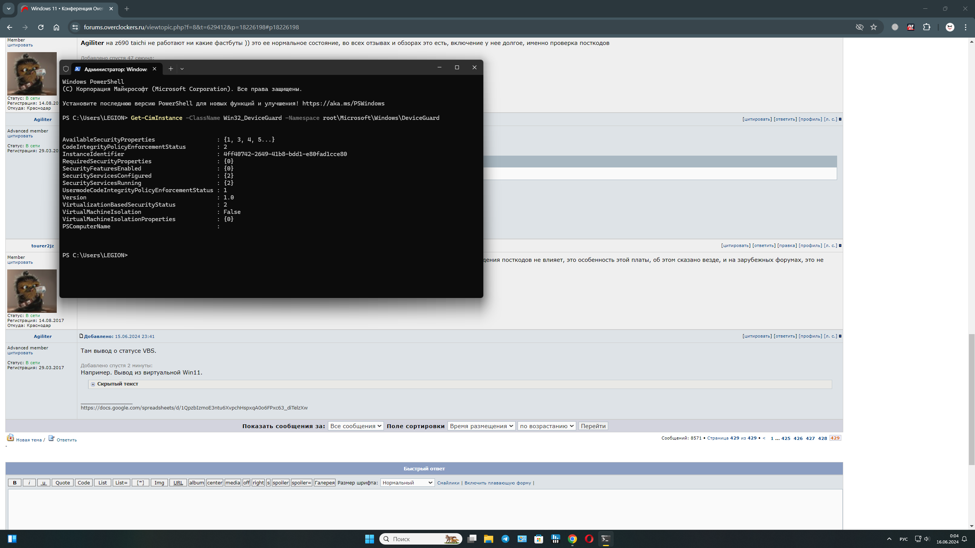Open Telegram from the taskbar
The height and width of the screenshot is (548, 975).
[x=505, y=539]
